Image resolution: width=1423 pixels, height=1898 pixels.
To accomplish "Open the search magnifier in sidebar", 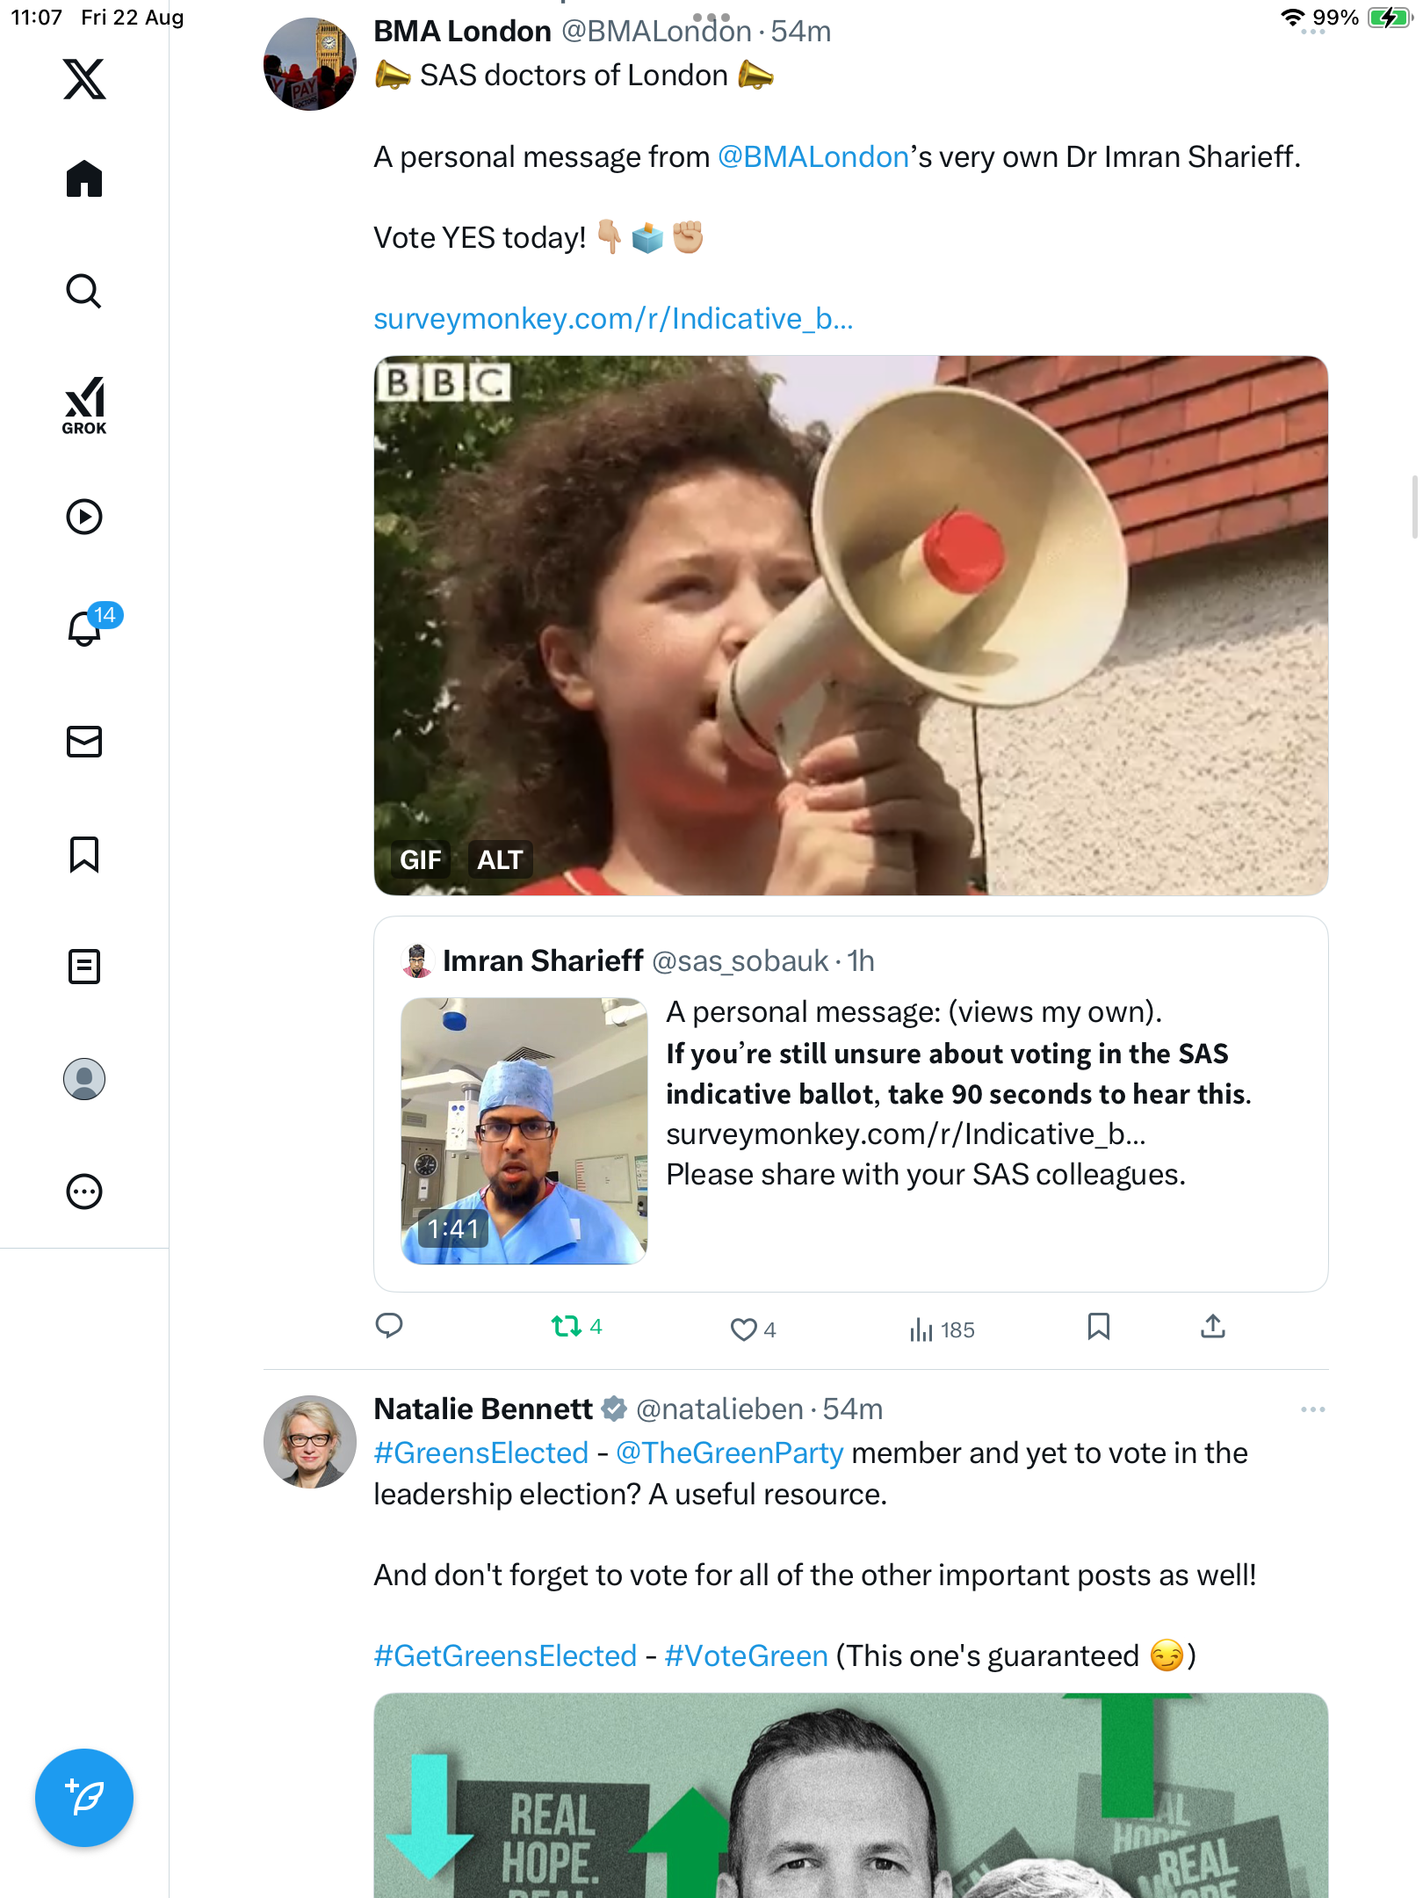I will point(84,291).
